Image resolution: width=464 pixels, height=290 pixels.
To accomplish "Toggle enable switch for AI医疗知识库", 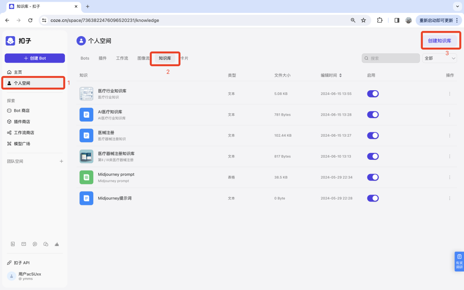I will (x=373, y=115).
